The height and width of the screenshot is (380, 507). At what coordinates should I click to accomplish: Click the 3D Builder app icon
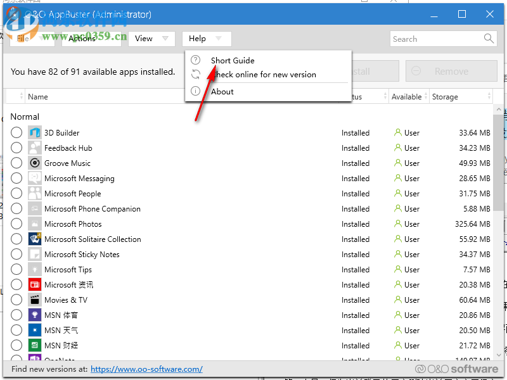pyautogui.click(x=35, y=133)
